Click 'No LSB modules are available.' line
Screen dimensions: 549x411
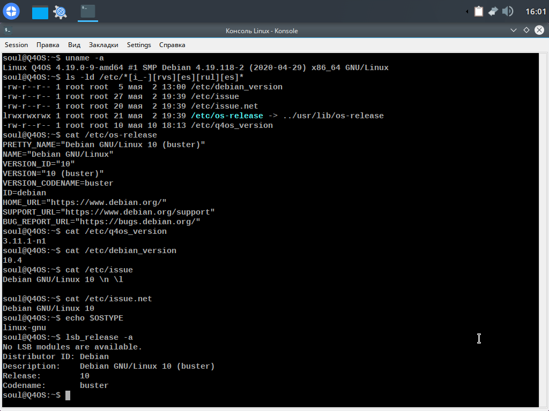click(72, 347)
